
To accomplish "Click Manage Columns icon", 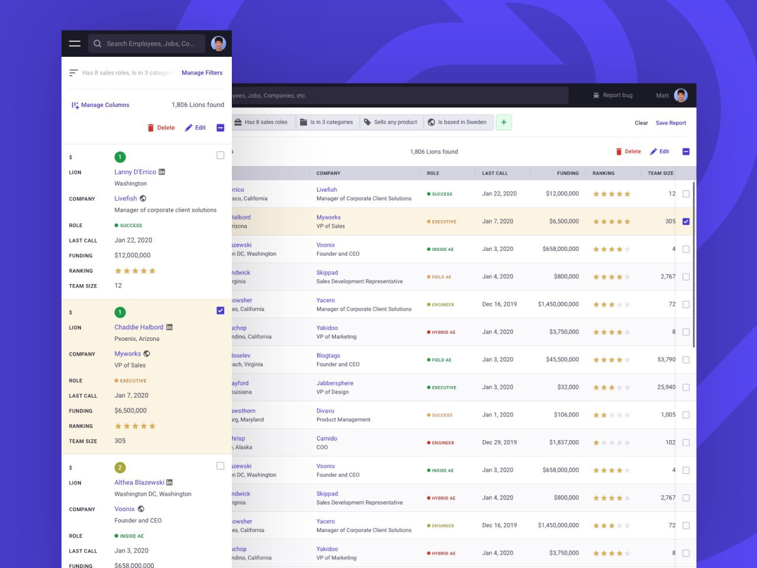I will pos(75,105).
